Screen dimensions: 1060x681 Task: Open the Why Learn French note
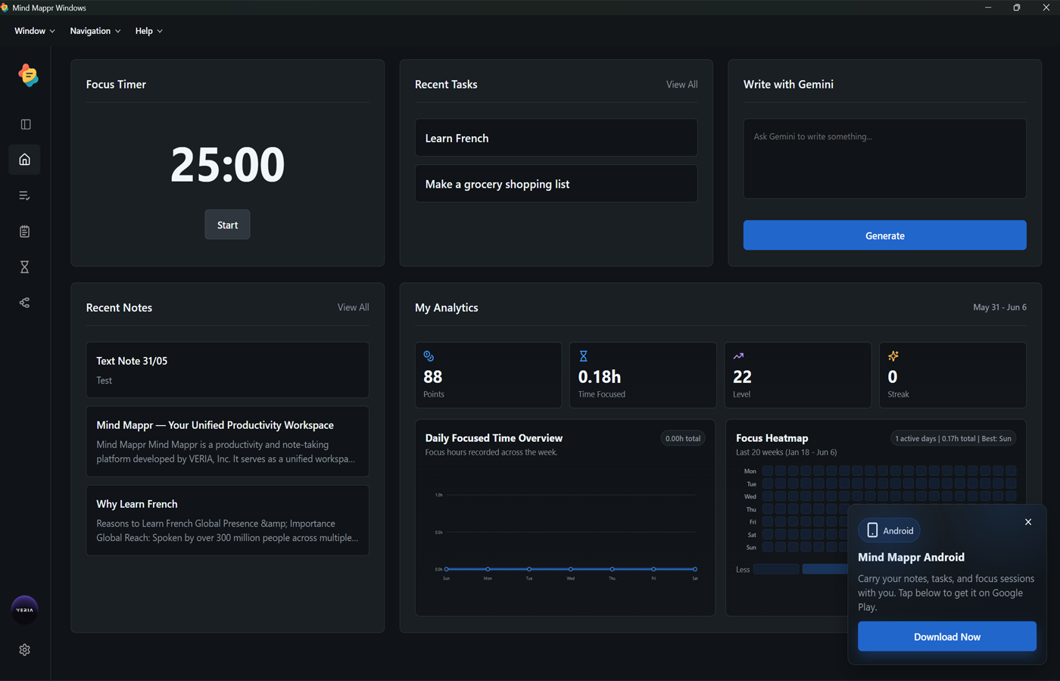(227, 521)
